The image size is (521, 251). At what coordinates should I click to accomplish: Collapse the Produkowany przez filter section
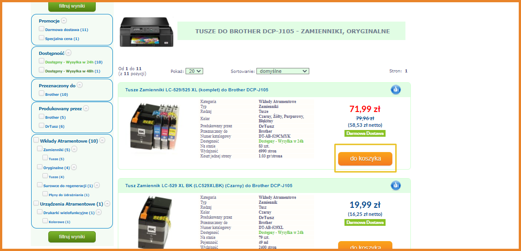pyautogui.click(x=86, y=108)
